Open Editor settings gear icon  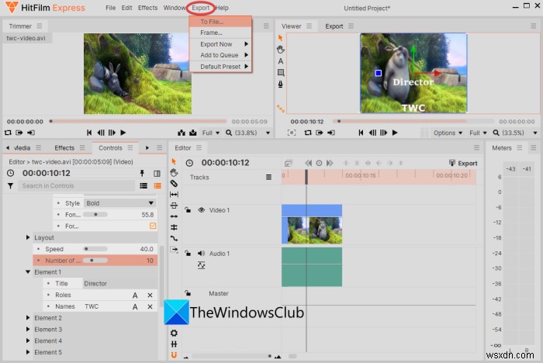pyautogui.click(x=174, y=333)
